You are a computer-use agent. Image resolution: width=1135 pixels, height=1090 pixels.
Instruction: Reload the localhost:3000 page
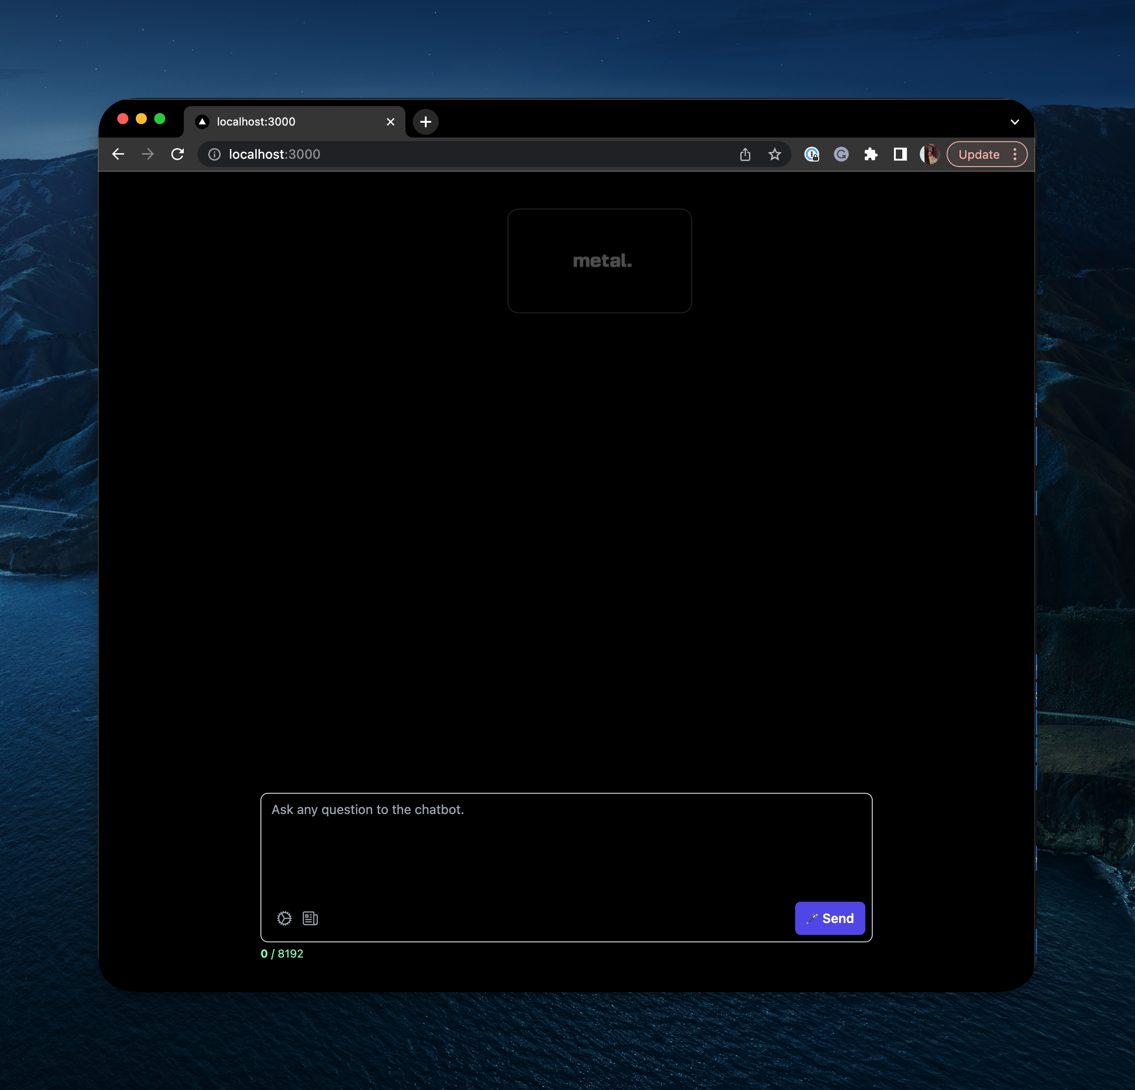[178, 154]
